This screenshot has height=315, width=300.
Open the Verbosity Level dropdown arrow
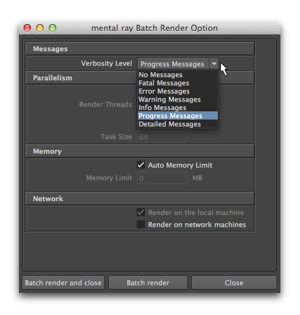pos(214,63)
